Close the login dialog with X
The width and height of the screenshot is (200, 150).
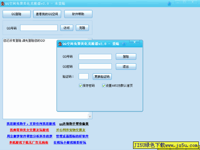tap(135, 42)
